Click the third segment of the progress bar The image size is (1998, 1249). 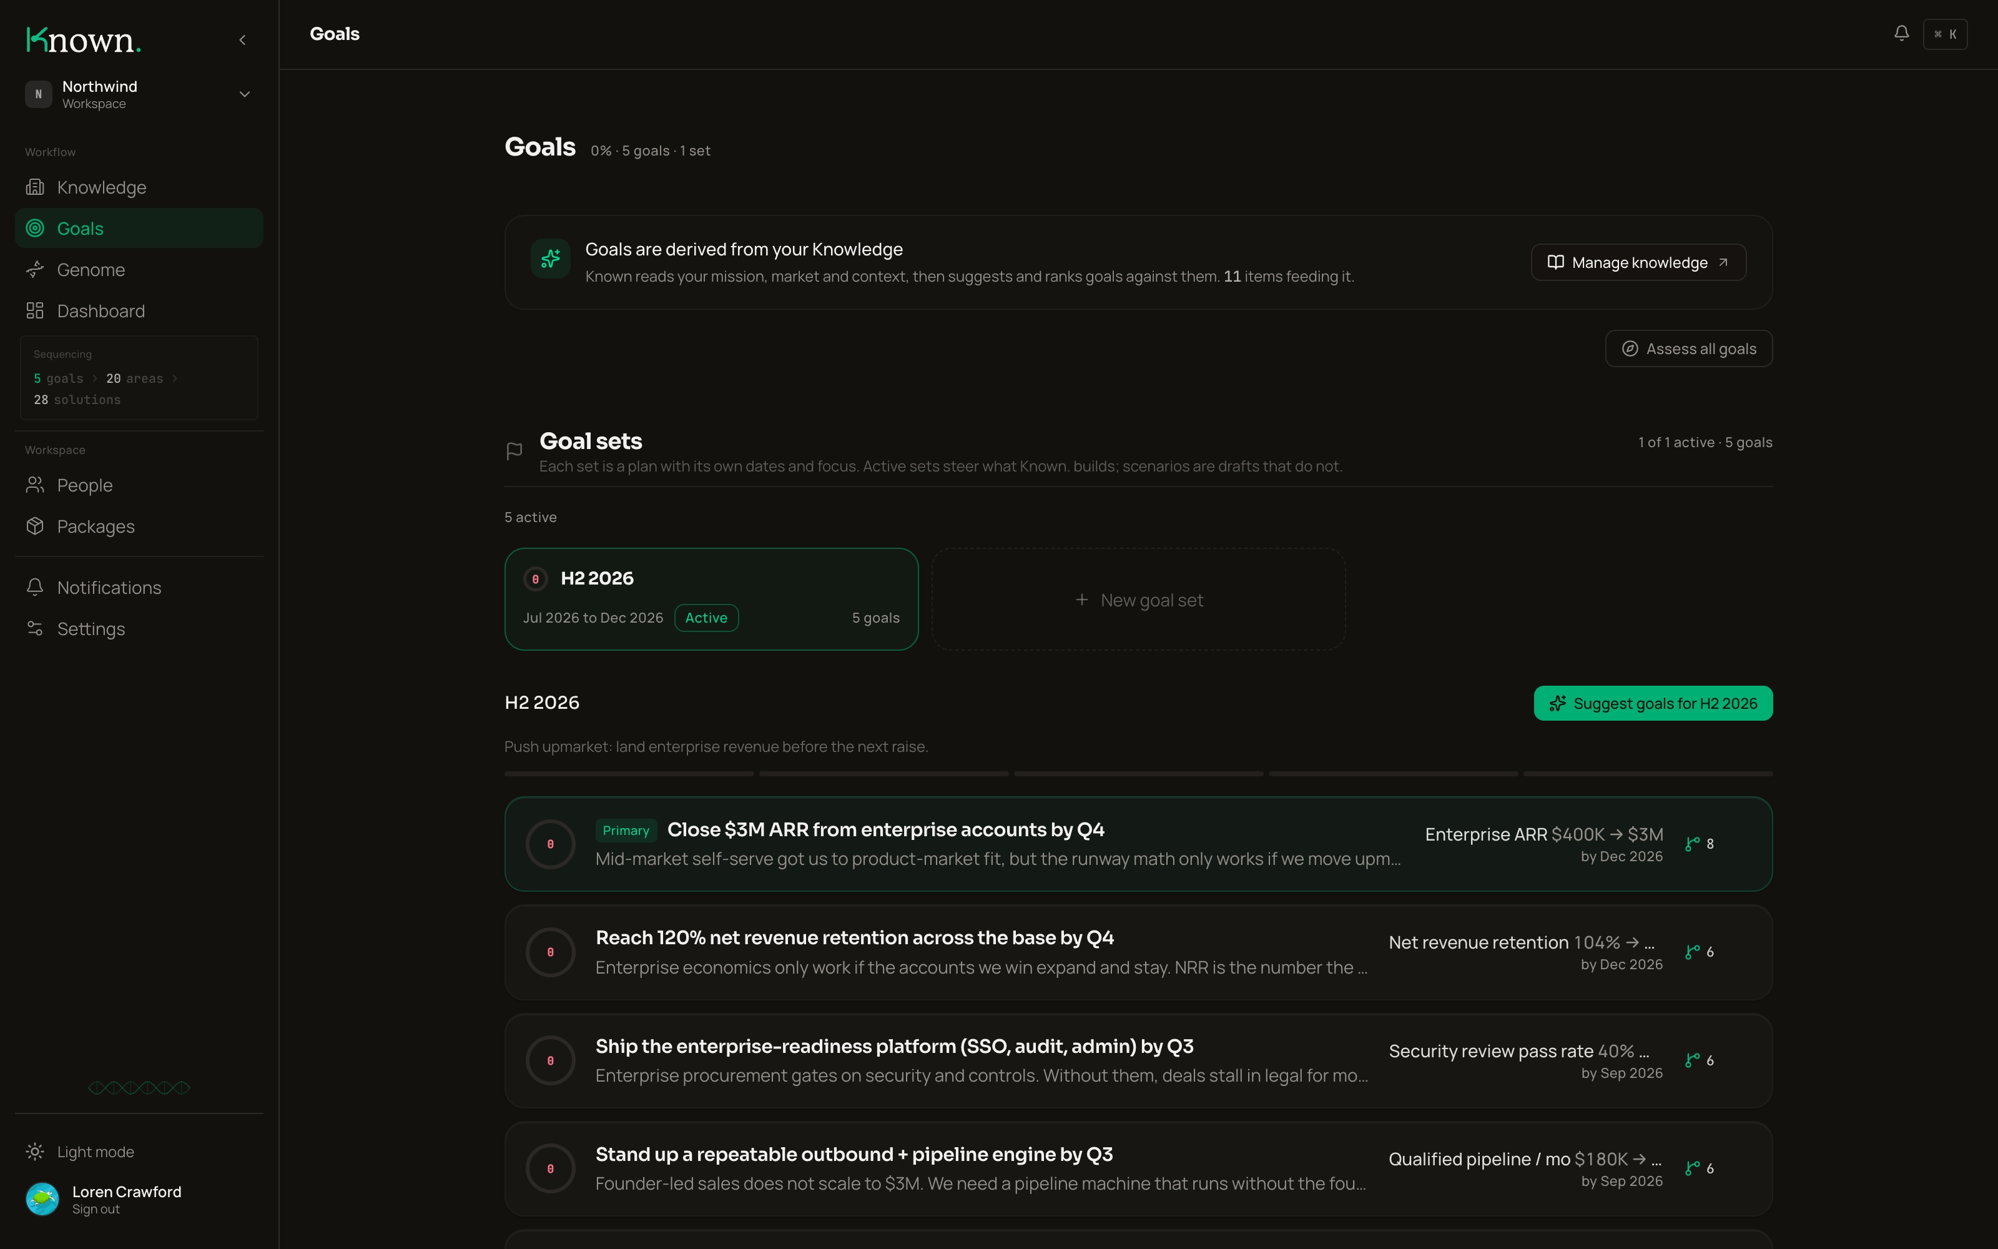(x=1138, y=774)
